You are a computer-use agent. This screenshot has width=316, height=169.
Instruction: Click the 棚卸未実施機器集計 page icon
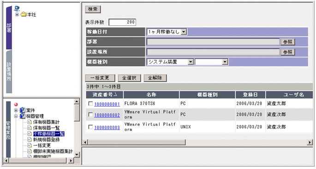(x=30, y=151)
